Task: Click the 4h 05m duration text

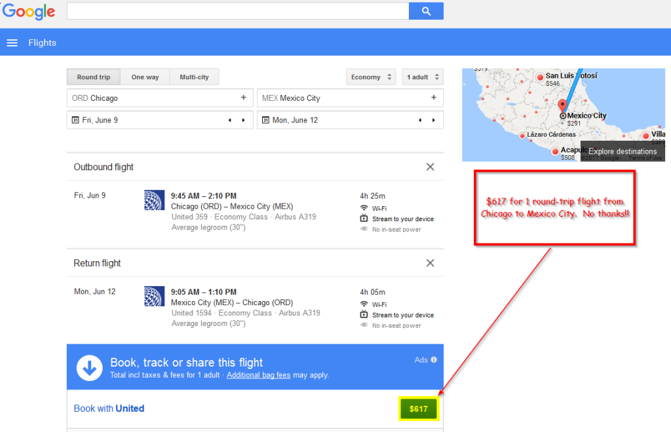Action: pyautogui.click(x=372, y=292)
